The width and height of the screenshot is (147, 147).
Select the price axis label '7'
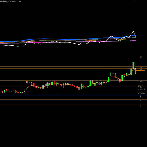pos(141,95)
